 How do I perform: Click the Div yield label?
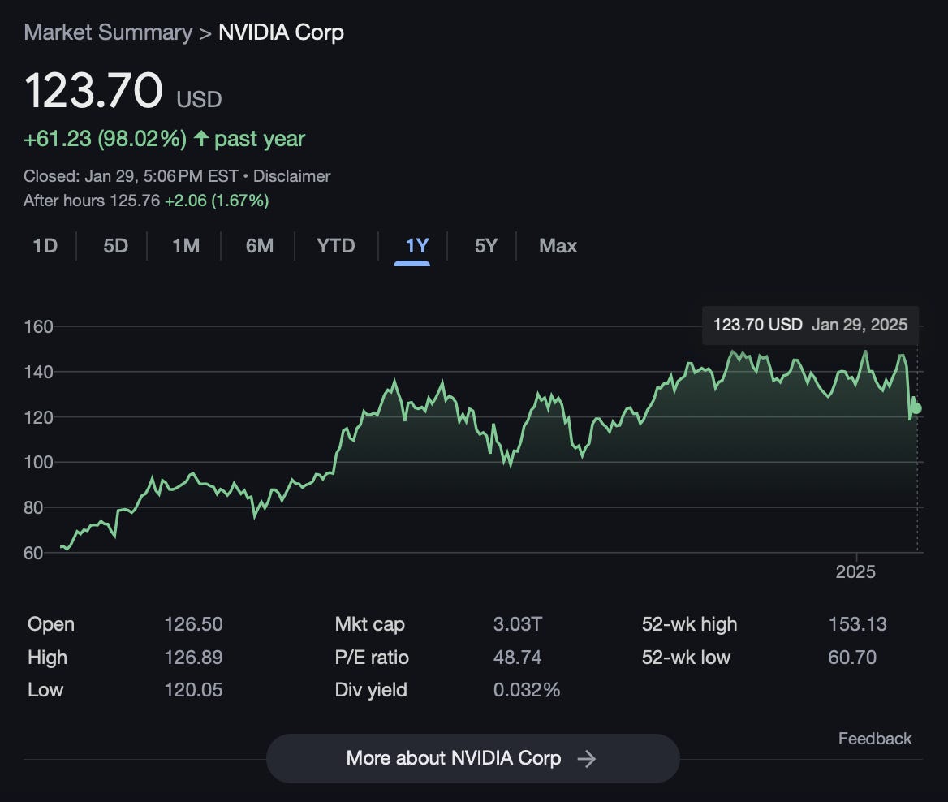pos(371,690)
